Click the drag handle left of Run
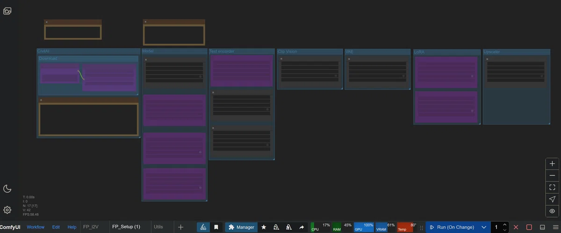Viewport: 561px width, 233px height. pyautogui.click(x=422, y=227)
